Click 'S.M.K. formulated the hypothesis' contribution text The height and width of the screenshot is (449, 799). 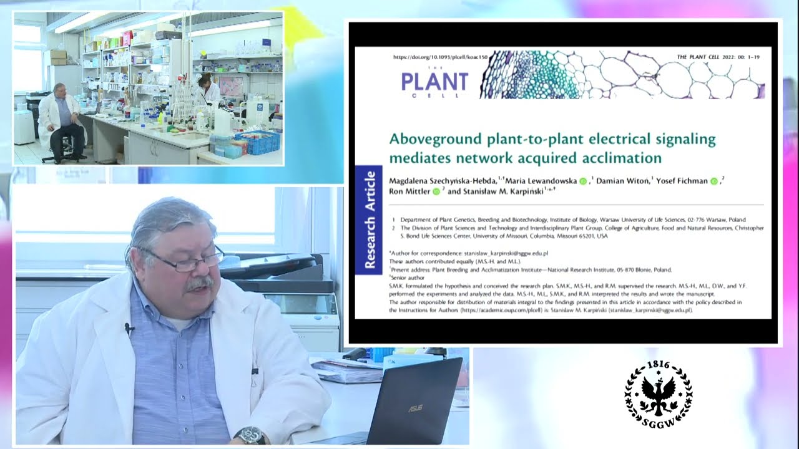[568, 286]
